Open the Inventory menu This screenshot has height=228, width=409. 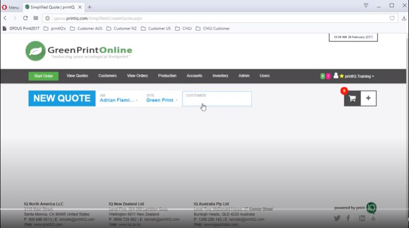point(220,76)
